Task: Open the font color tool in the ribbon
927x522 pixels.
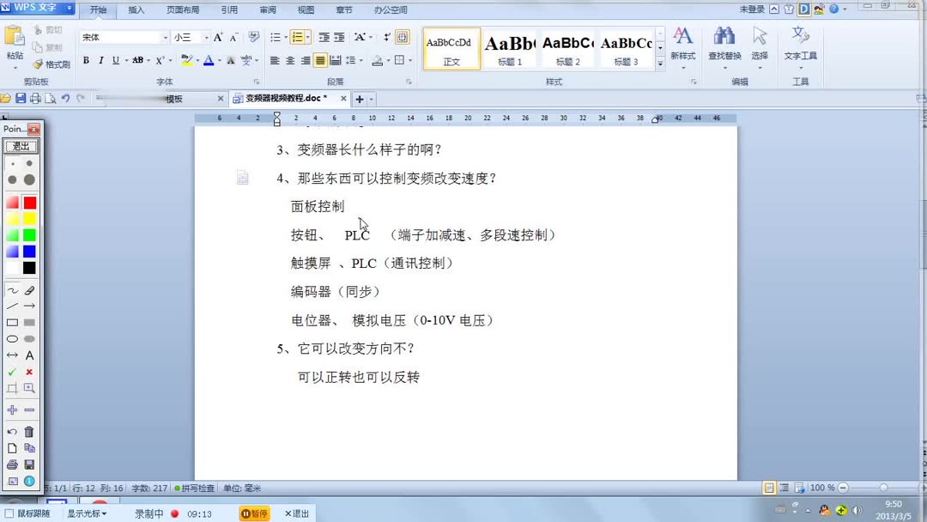Action: tap(210, 61)
